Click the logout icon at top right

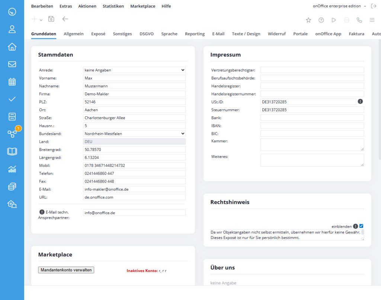tap(374, 6)
